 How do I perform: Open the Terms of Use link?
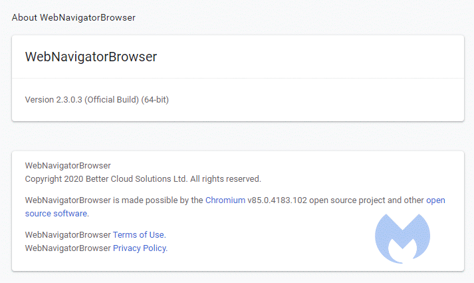138,235
